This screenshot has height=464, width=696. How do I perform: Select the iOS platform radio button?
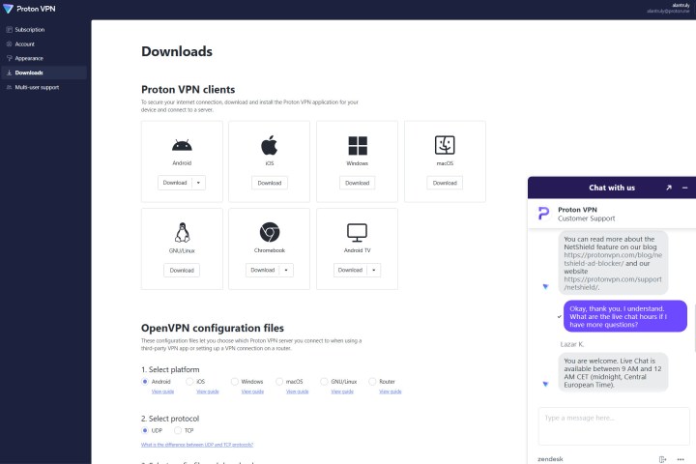(x=189, y=382)
